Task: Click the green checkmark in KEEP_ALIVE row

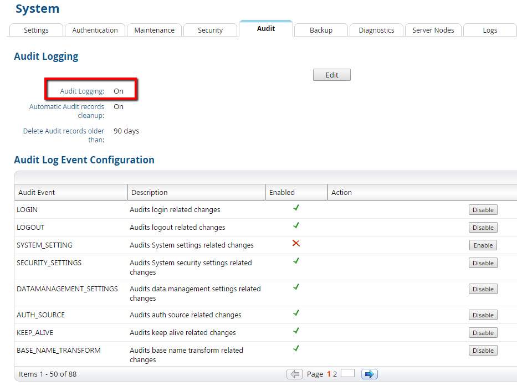Action: [296, 331]
